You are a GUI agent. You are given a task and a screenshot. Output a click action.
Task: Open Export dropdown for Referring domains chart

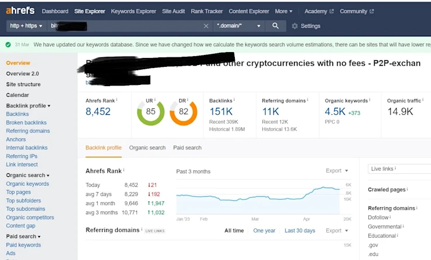pyautogui.click(x=337, y=231)
